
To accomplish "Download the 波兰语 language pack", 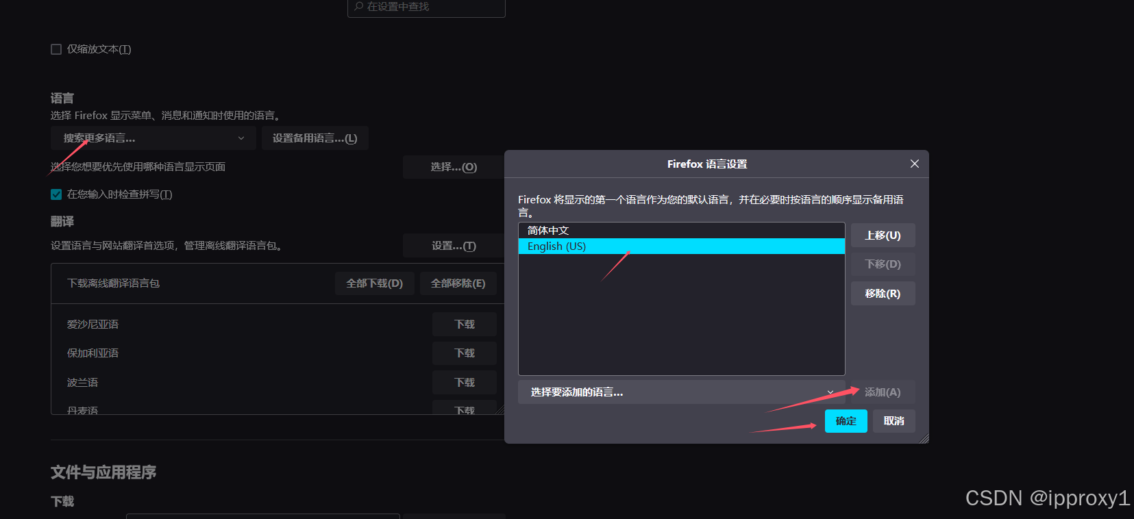I will coord(465,383).
